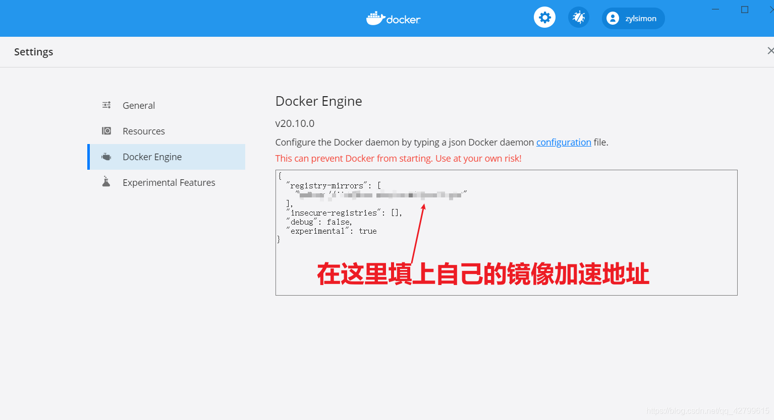Viewport: 774px width, 420px height.
Task: Click the user avatar icon
Action: [x=613, y=18]
